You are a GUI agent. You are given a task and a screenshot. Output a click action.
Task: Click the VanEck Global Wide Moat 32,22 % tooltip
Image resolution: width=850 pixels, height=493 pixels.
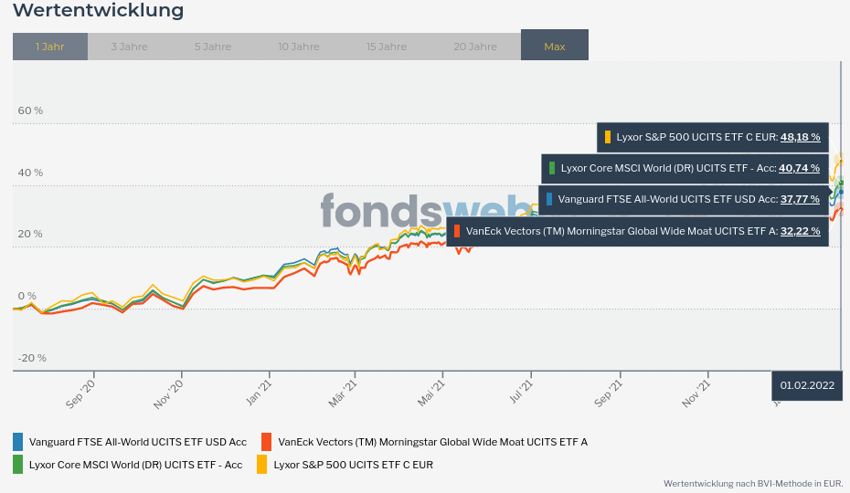pyautogui.click(x=637, y=231)
